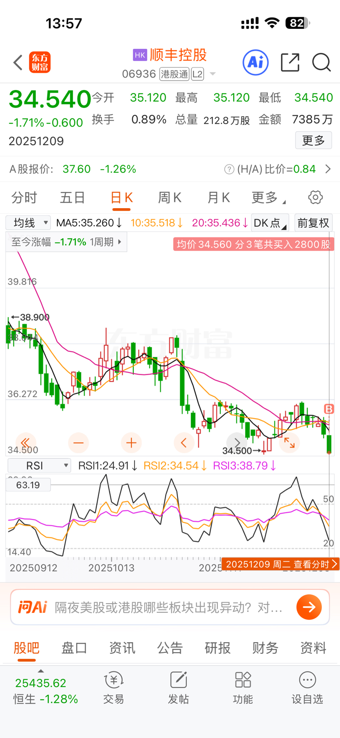Tap the H/A ratio help question icon
Image resolution: width=340 pixels, height=738 pixels.
229,169
